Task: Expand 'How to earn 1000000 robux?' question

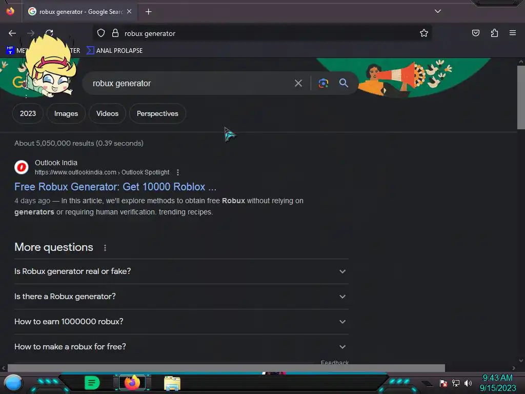Action: click(x=181, y=322)
